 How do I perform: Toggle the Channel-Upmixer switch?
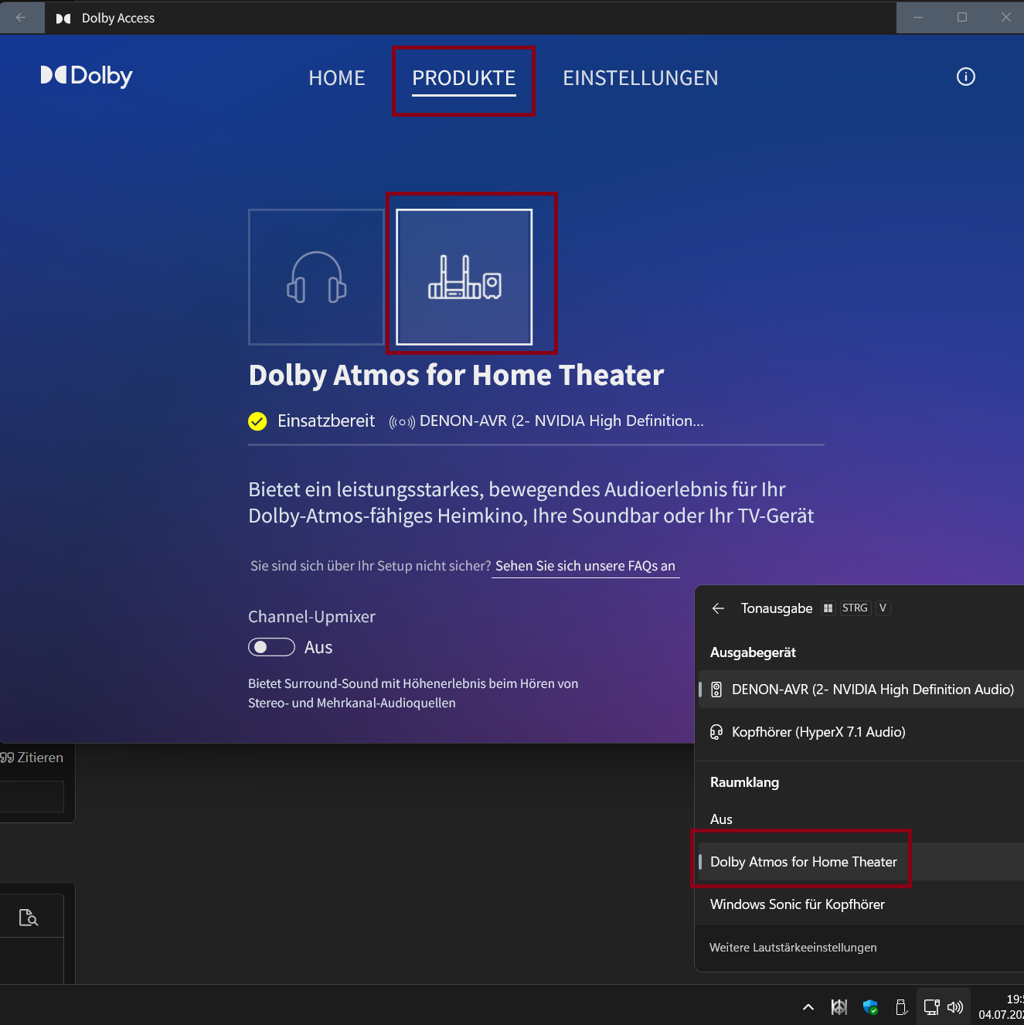pyautogui.click(x=271, y=647)
